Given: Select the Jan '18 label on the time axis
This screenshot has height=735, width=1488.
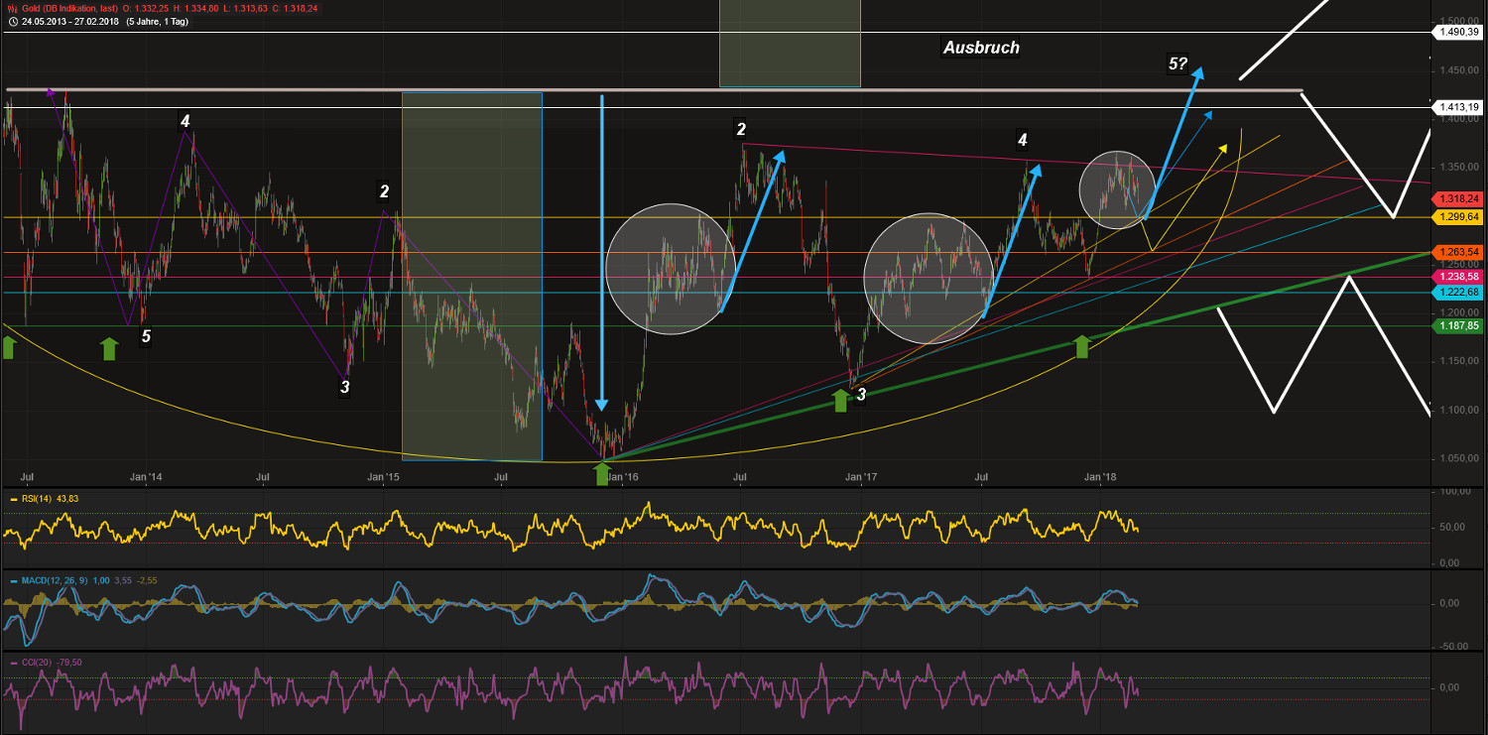Looking at the screenshot, I should pyautogui.click(x=1101, y=477).
